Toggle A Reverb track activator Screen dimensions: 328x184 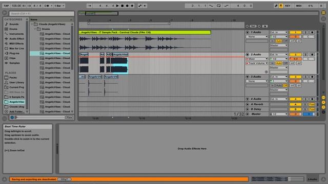pyautogui.click(x=295, y=104)
